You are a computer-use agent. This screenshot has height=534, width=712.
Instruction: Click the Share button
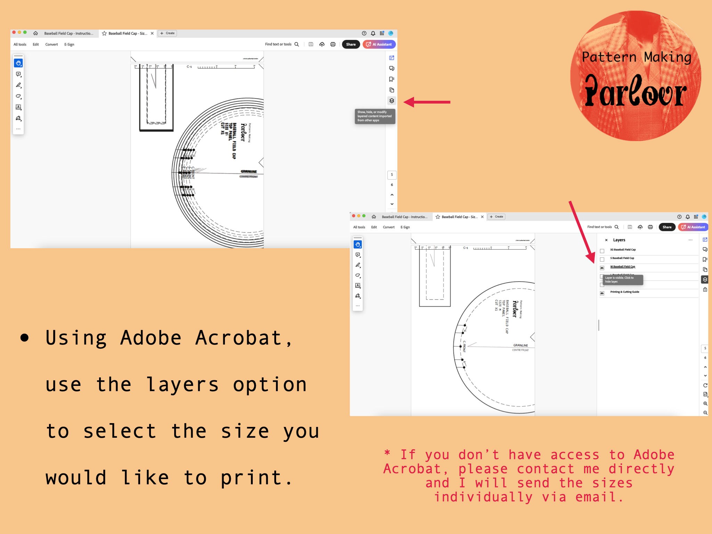(x=351, y=44)
